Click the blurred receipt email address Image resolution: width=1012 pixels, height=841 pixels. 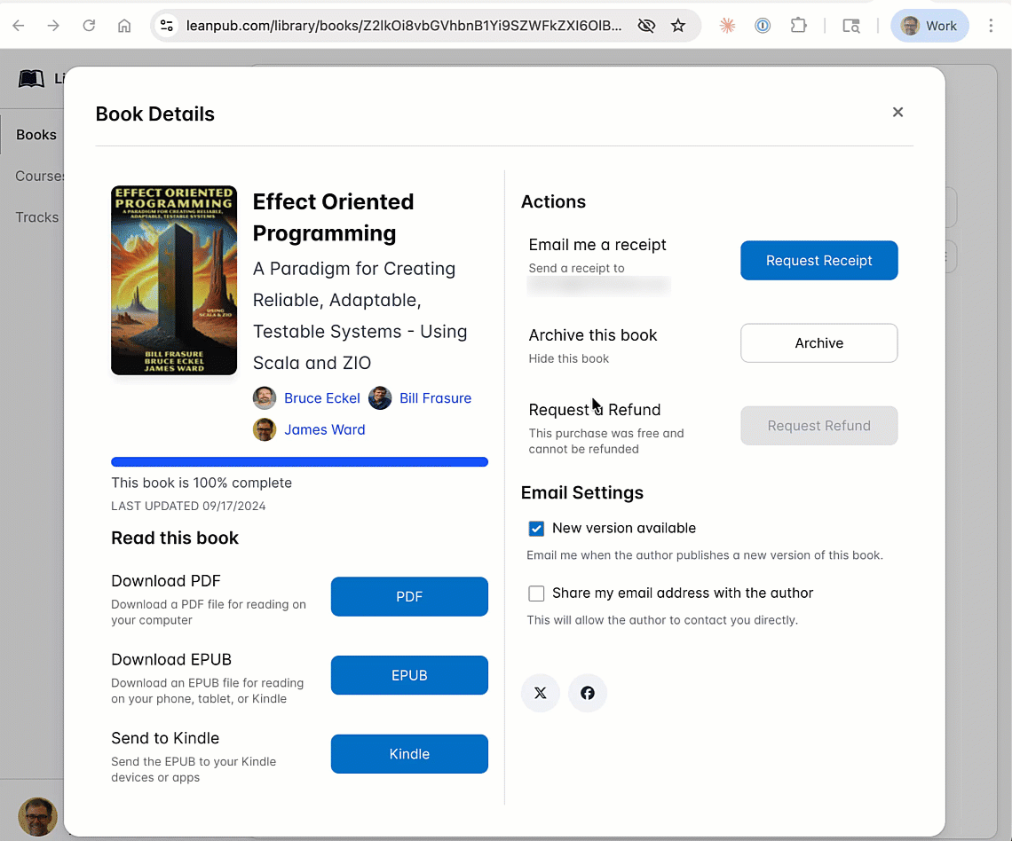[599, 286]
